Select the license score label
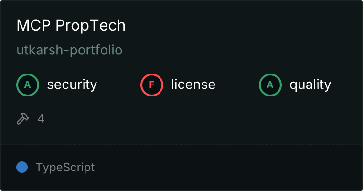 click(193, 85)
